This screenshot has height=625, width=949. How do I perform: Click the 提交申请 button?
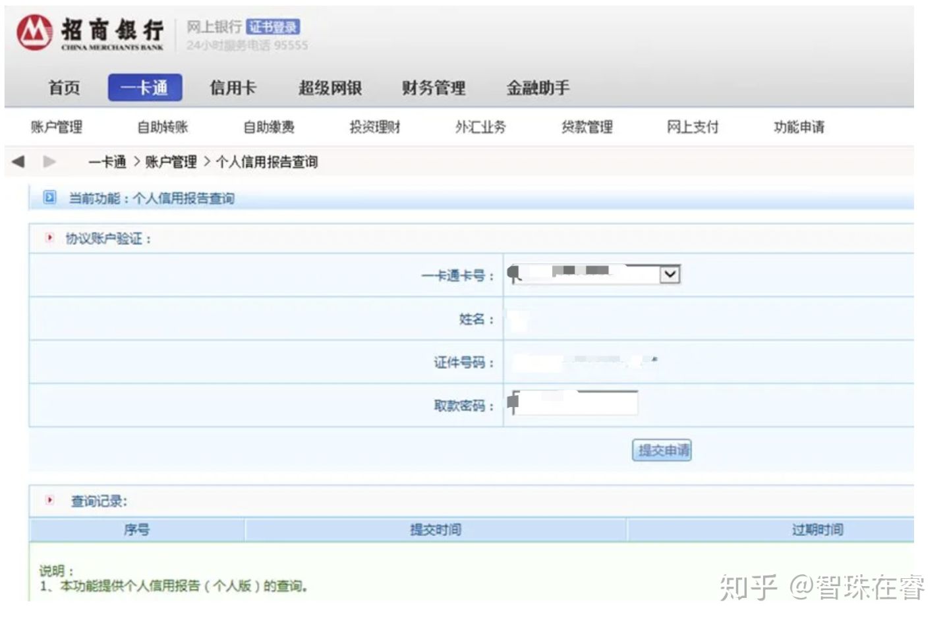662,450
